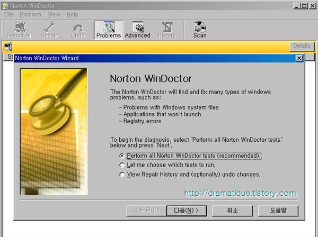
Task: Open the View menu
Action: coord(54,15)
